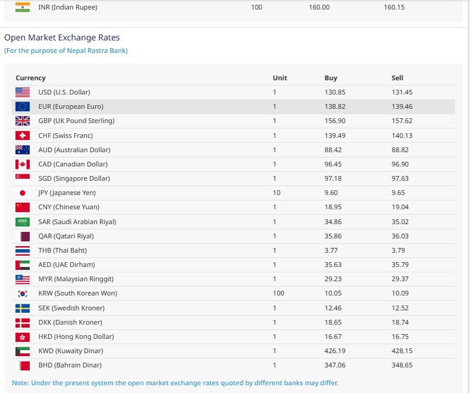The image size is (470, 393).
Task: Click the Currency column header
Action: (x=31, y=78)
